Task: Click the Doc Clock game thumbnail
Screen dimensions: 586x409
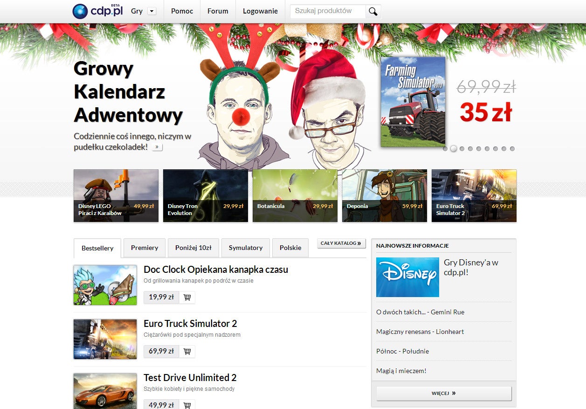Action: pos(105,285)
